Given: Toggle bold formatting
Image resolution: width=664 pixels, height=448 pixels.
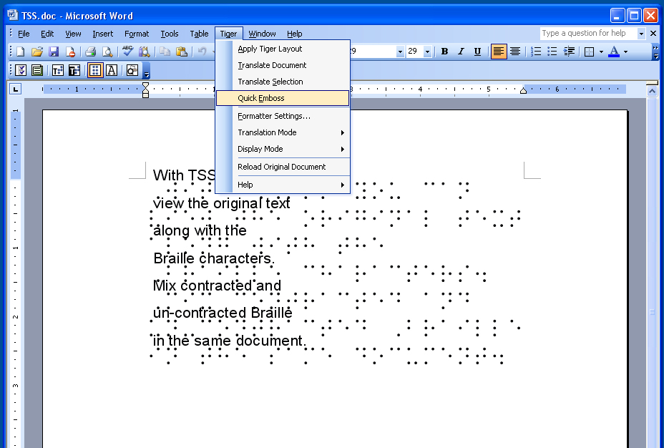Looking at the screenshot, I should pos(445,51).
